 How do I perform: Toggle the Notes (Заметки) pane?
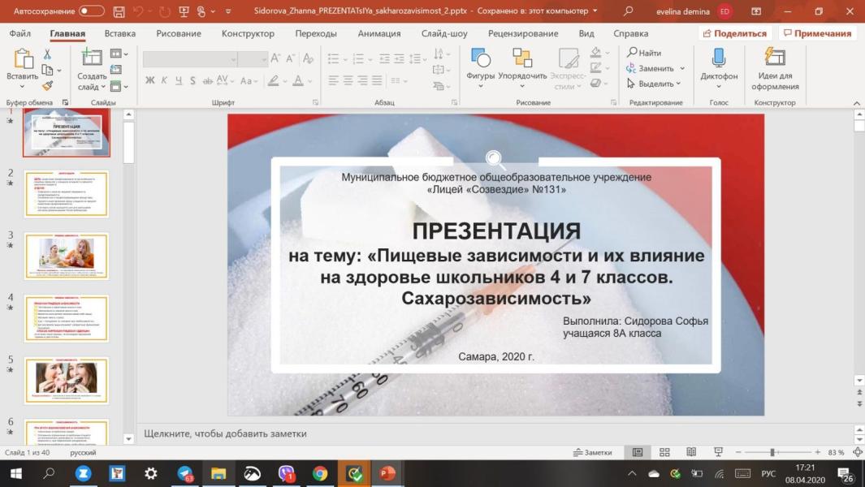tap(592, 452)
